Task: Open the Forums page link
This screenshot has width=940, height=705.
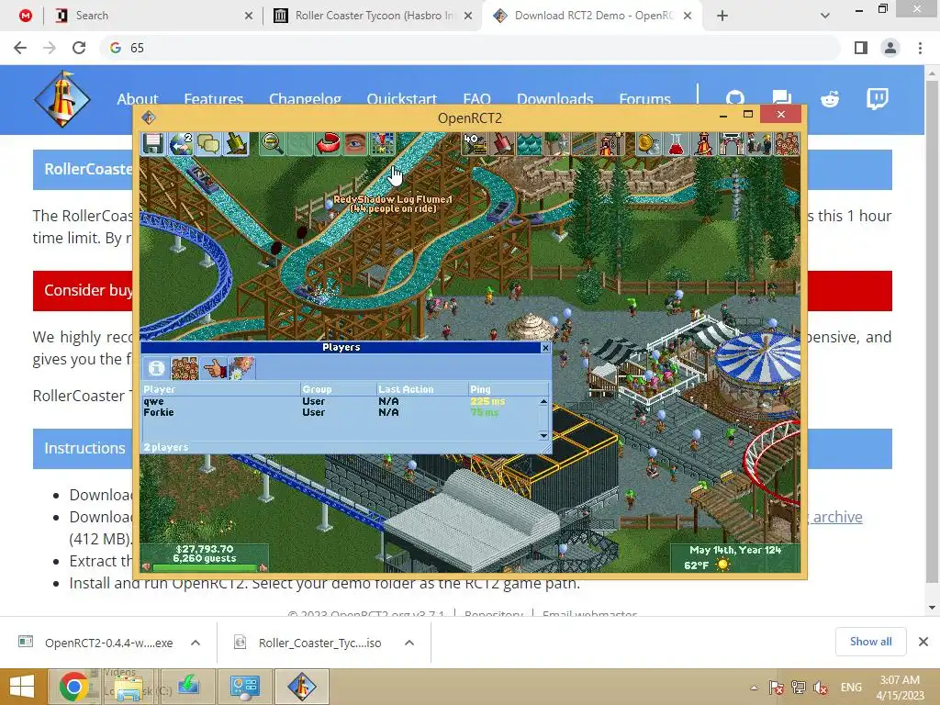Action: click(644, 99)
